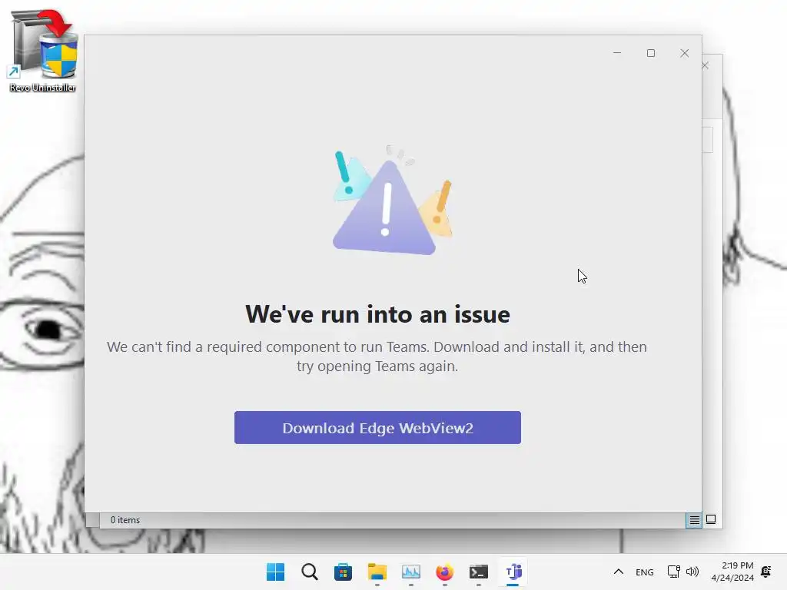The height and width of the screenshot is (590, 787).
Task: Open File Explorer from taskbar
Action: (x=377, y=572)
